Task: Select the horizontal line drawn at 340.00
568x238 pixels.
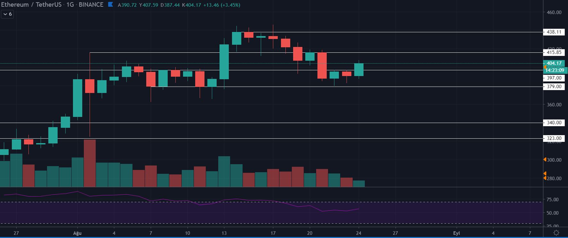Action: click(271, 123)
